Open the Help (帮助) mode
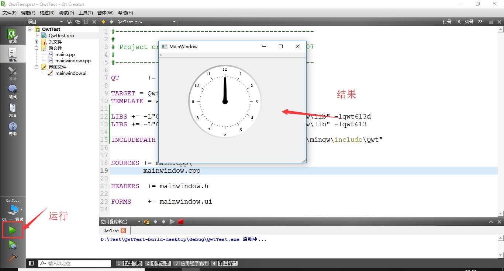 click(13, 129)
